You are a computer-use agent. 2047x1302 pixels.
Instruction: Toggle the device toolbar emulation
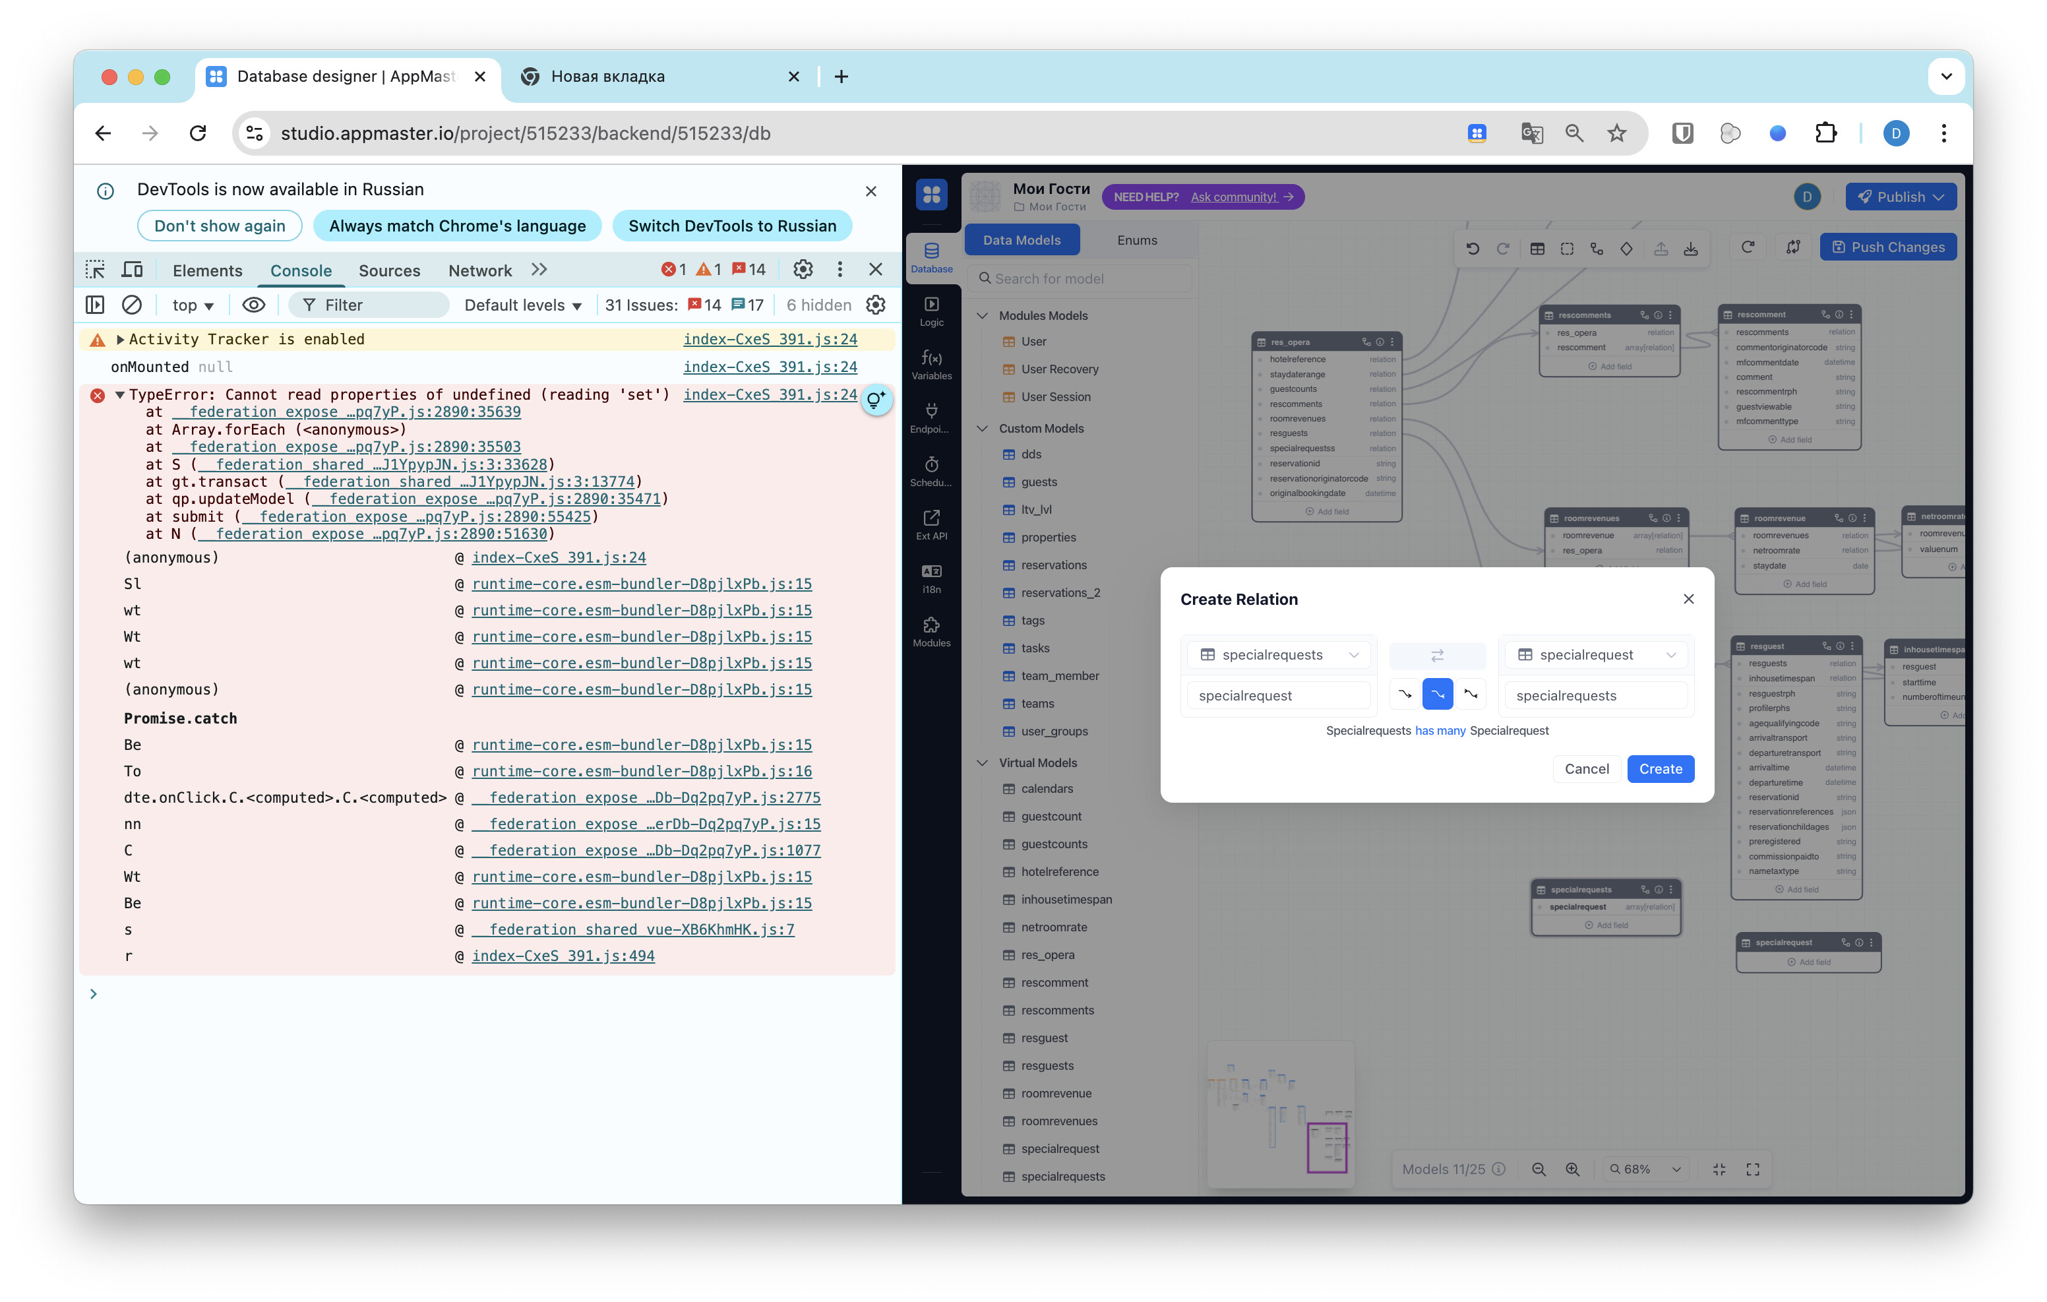coord(132,270)
